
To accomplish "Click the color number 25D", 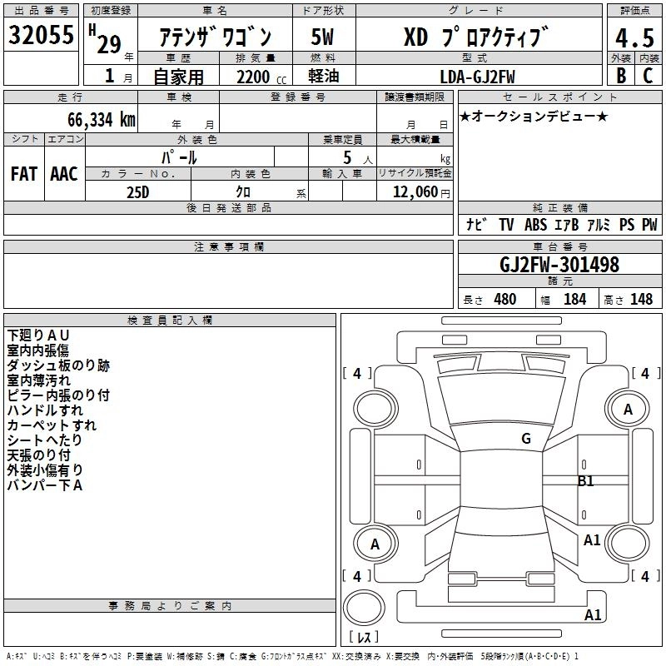I will pyautogui.click(x=137, y=192).
